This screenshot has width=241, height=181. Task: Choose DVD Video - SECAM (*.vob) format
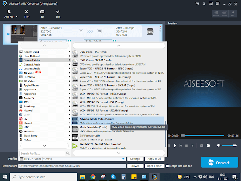(118, 62)
